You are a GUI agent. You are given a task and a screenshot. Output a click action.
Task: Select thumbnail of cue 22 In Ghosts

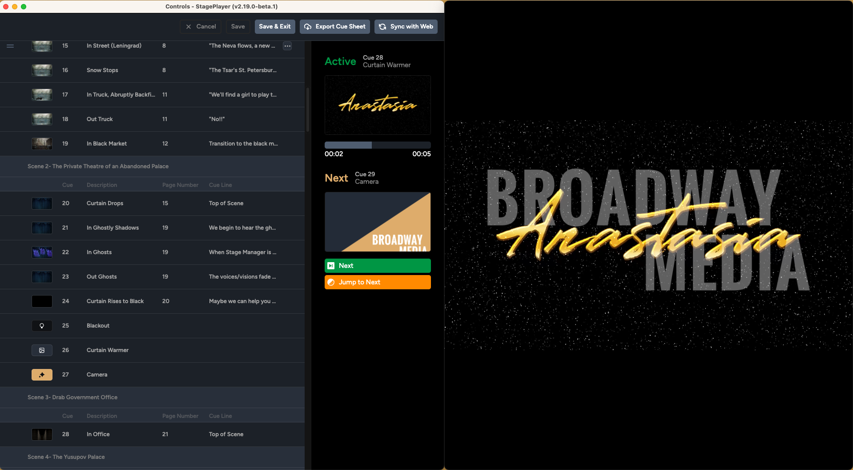(x=42, y=252)
